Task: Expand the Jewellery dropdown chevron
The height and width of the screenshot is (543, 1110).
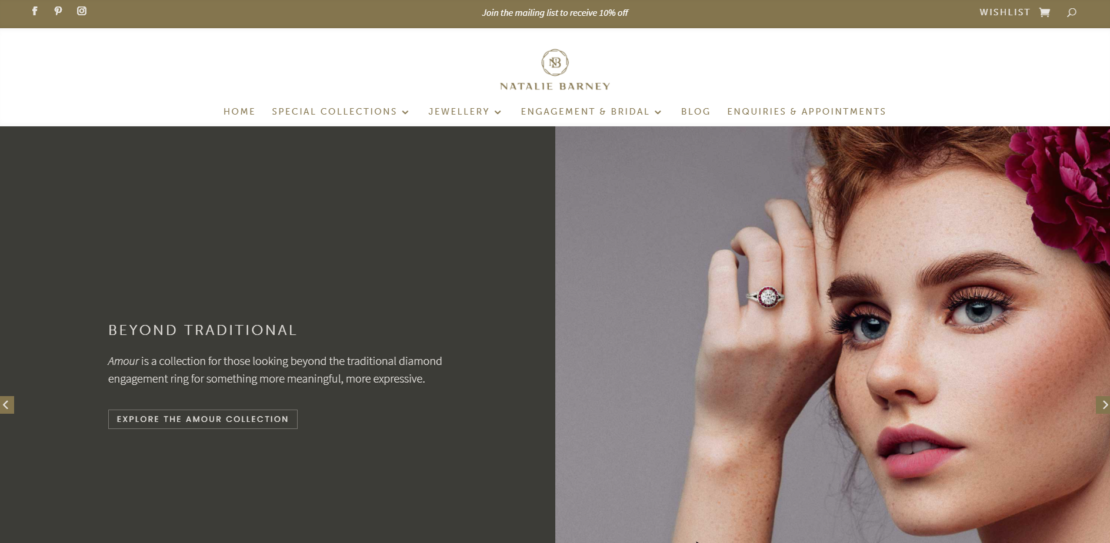Action: pyautogui.click(x=498, y=112)
